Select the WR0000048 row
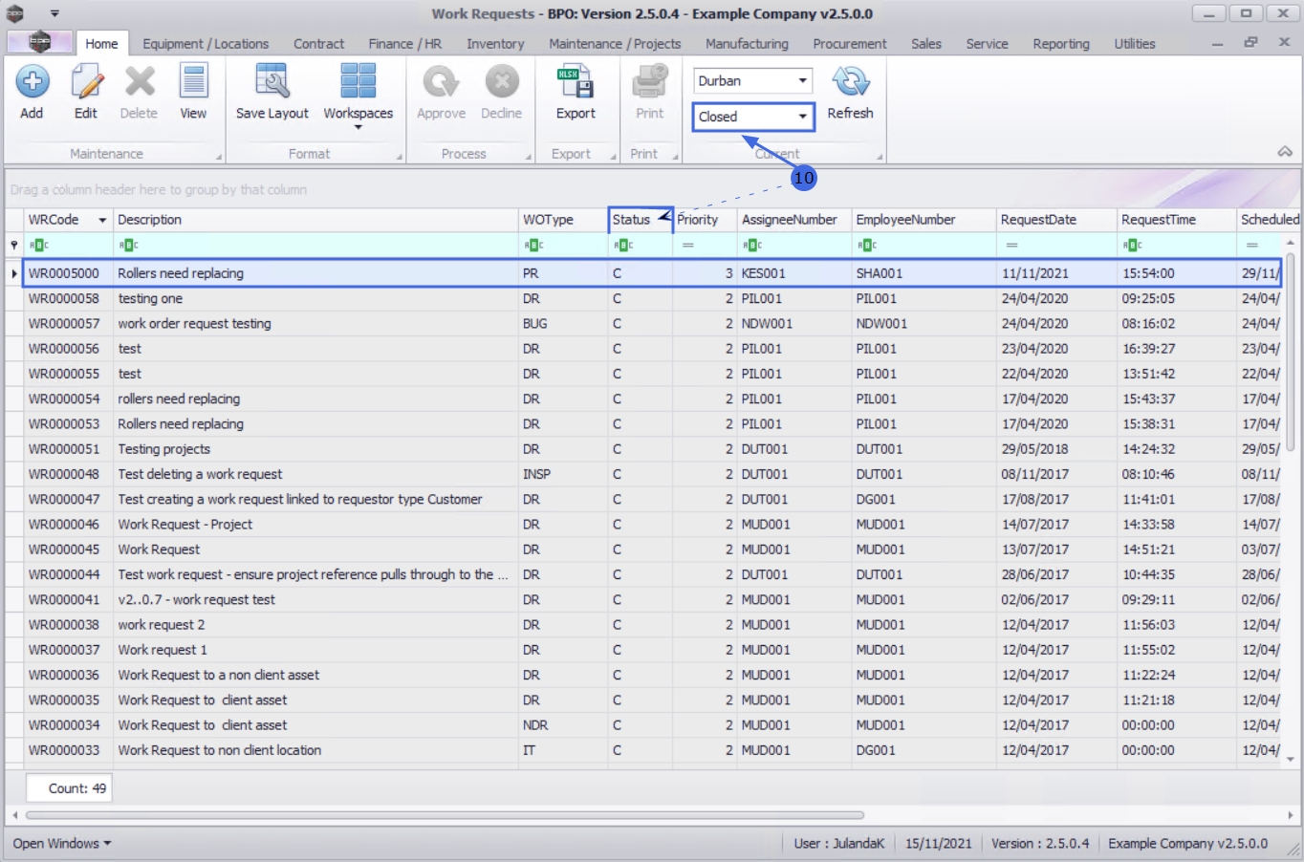This screenshot has height=862, width=1304. 64,474
